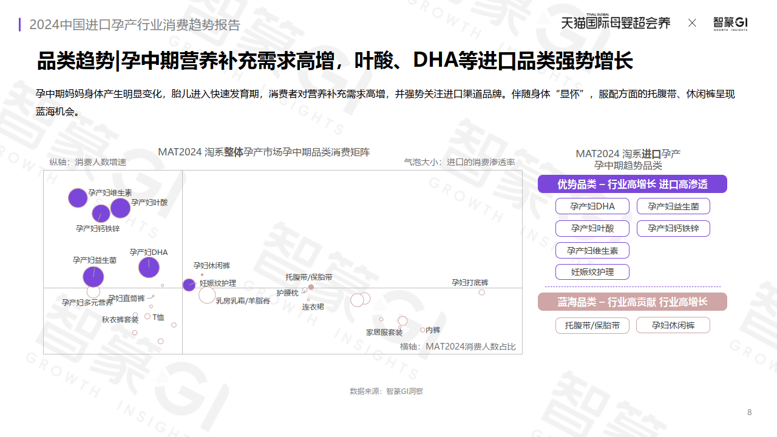This screenshot has height=437, width=777.
Task: Click the 纵轴：消费人数增速 axis note
Action: coord(88,163)
